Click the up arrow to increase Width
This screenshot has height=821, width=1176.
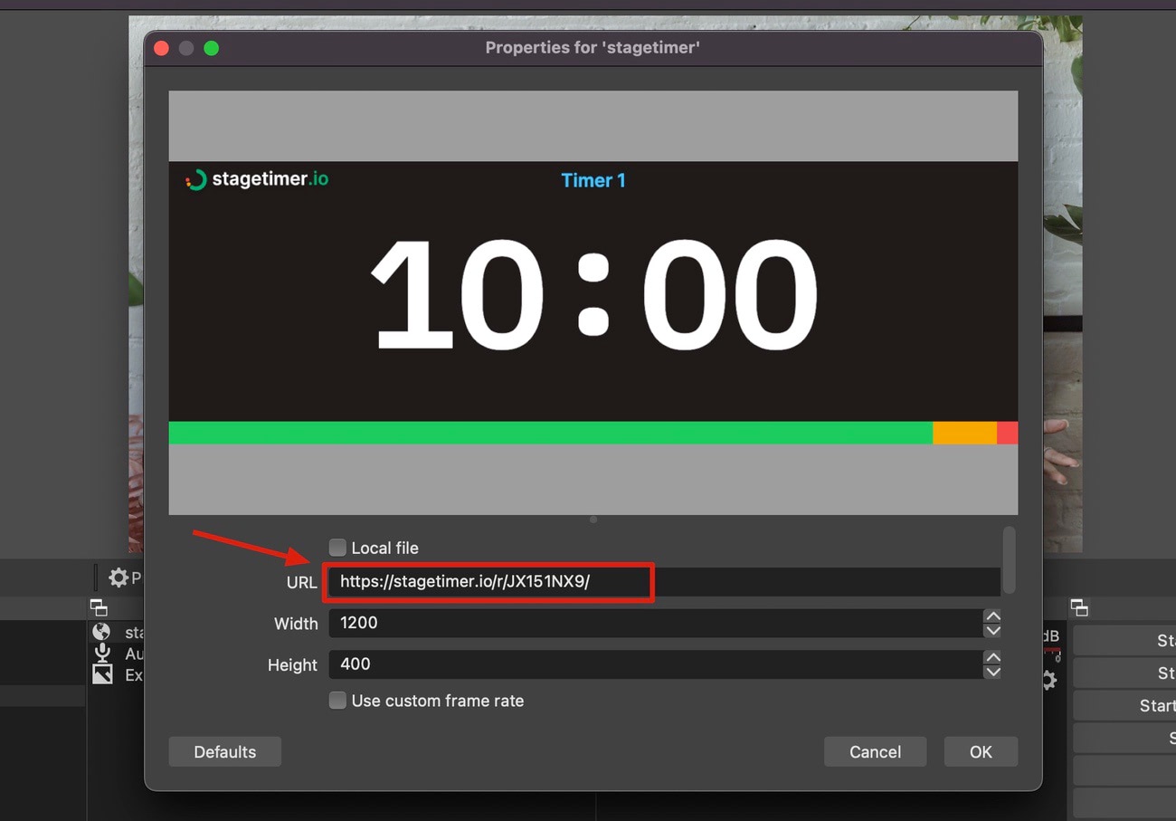point(992,617)
